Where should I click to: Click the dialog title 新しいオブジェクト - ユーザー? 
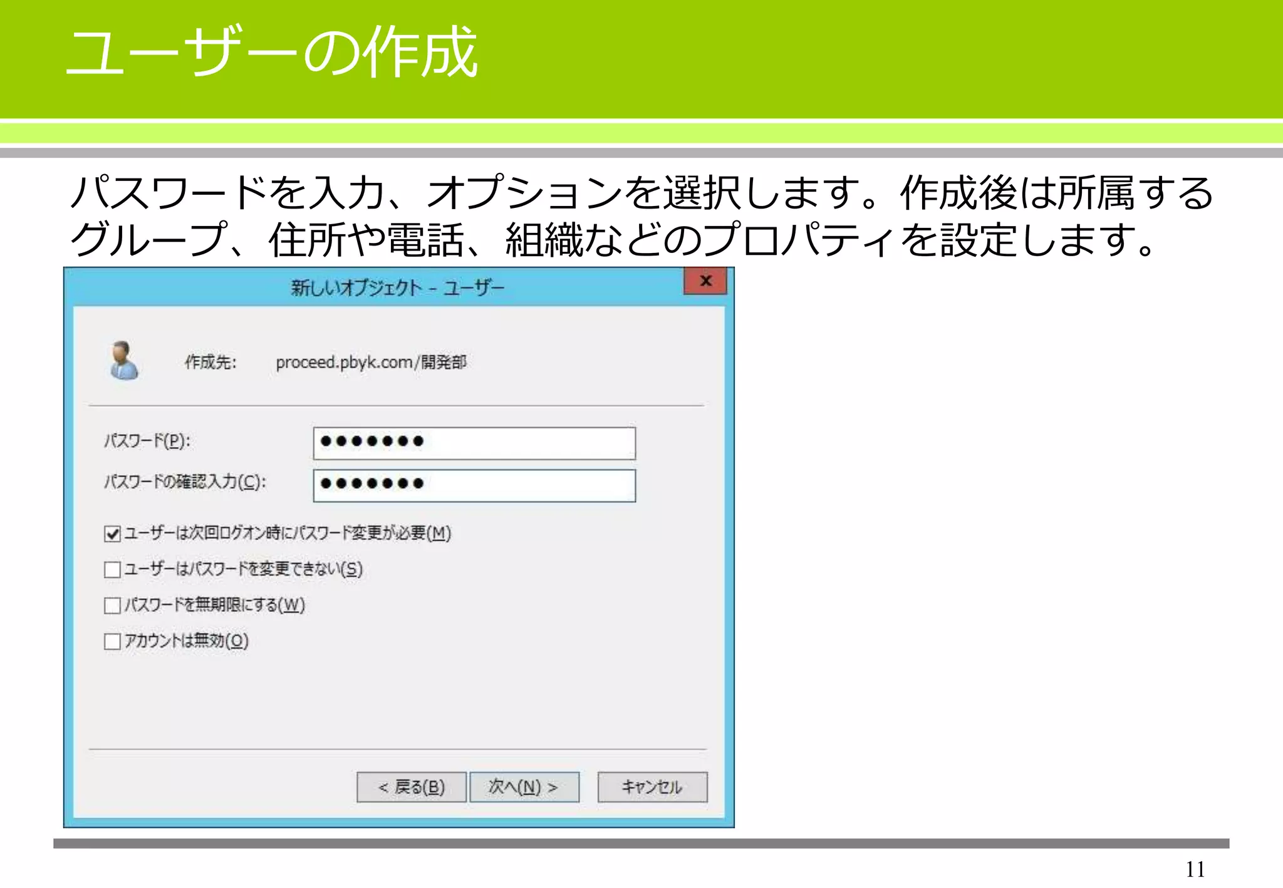(398, 288)
